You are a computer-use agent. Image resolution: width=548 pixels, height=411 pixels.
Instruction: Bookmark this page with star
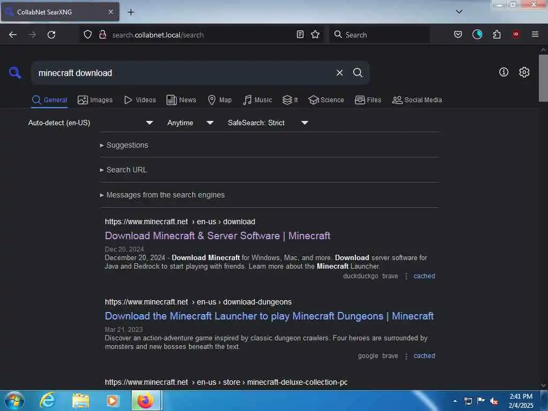[x=315, y=34]
